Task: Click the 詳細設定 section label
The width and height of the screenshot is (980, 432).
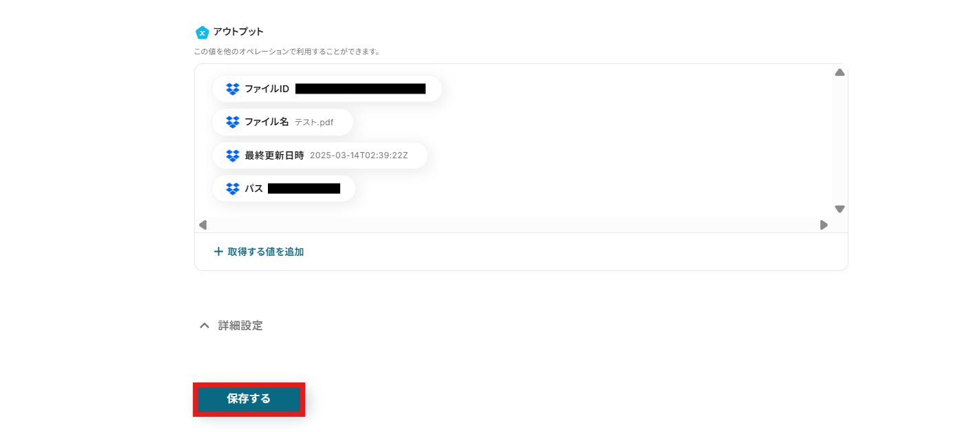Action: point(240,325)
